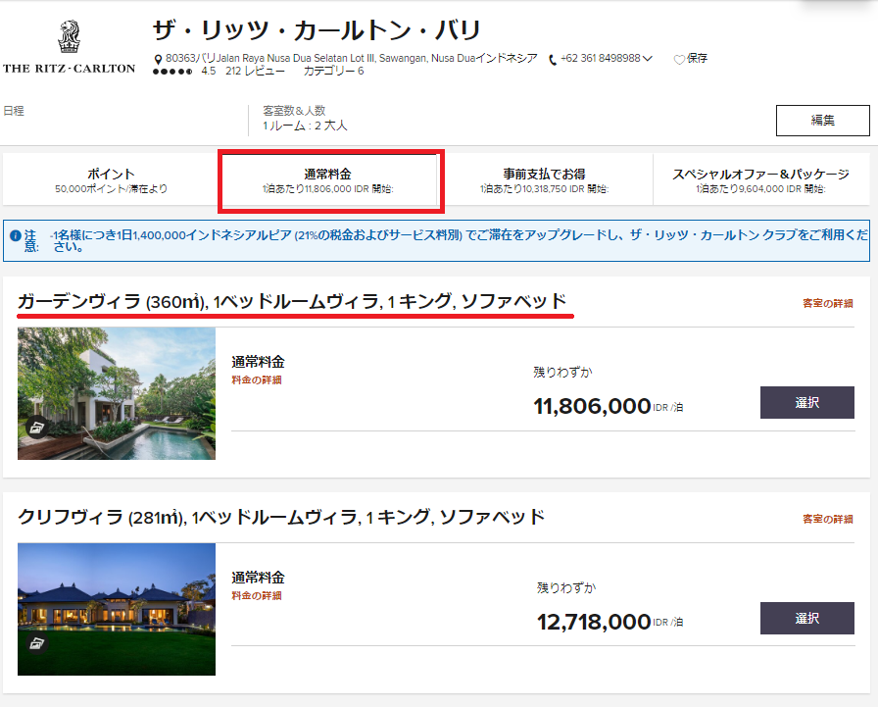
Task: Select the ポイント tab
Action: click(x=111, y=179)
